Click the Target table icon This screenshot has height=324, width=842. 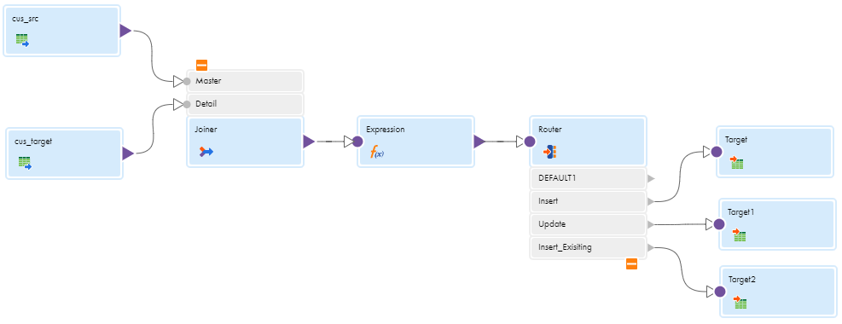[737, 163]
